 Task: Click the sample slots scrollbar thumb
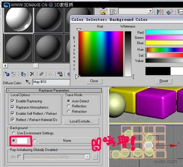(x=36, y=66)
